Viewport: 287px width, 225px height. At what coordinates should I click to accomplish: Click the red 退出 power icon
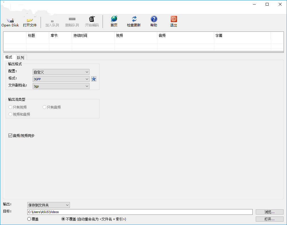click(x=174, y=19)
